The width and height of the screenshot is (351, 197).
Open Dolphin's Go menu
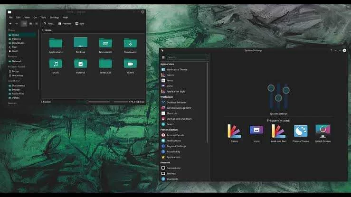pos(35,17)
